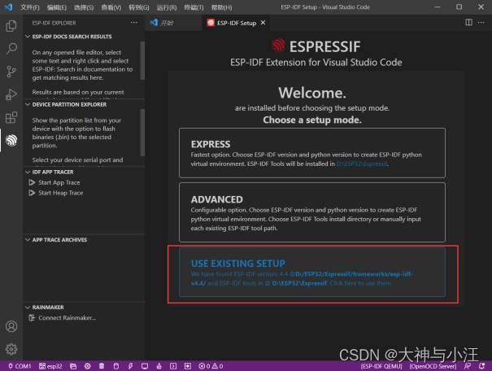Open the 转到(G) menu
The height and width of the screenshot is (371, 492).
(x=139, y=7)
